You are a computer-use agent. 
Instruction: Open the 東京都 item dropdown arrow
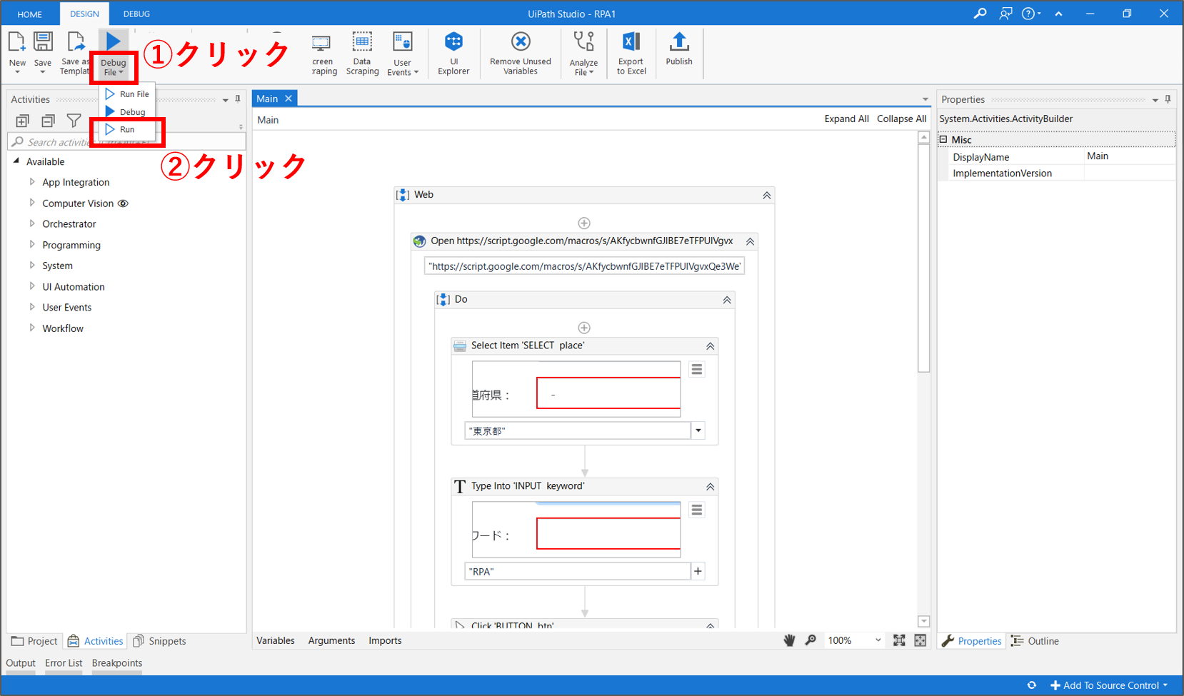pyautogui.click(x=698, y=430)
